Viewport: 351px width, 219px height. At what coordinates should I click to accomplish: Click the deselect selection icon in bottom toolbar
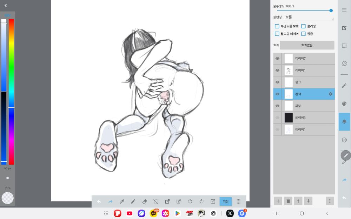click(x=156, y=201)
